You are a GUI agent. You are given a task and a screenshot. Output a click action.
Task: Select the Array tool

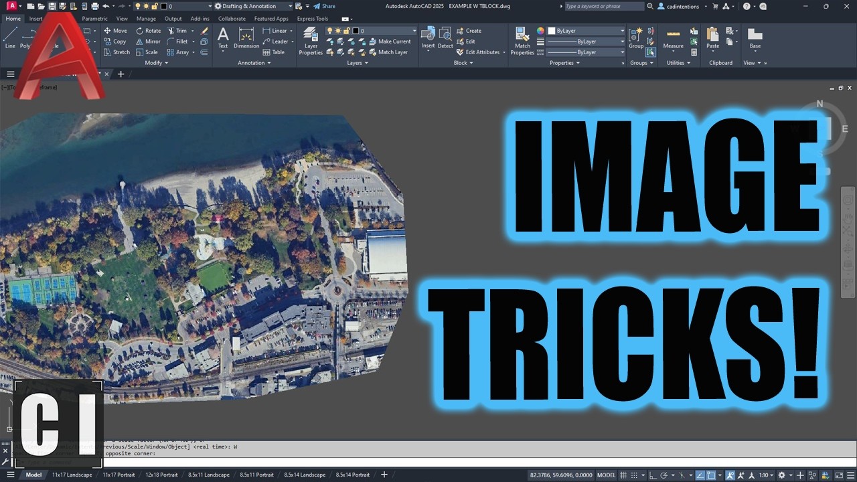[178, 52]
